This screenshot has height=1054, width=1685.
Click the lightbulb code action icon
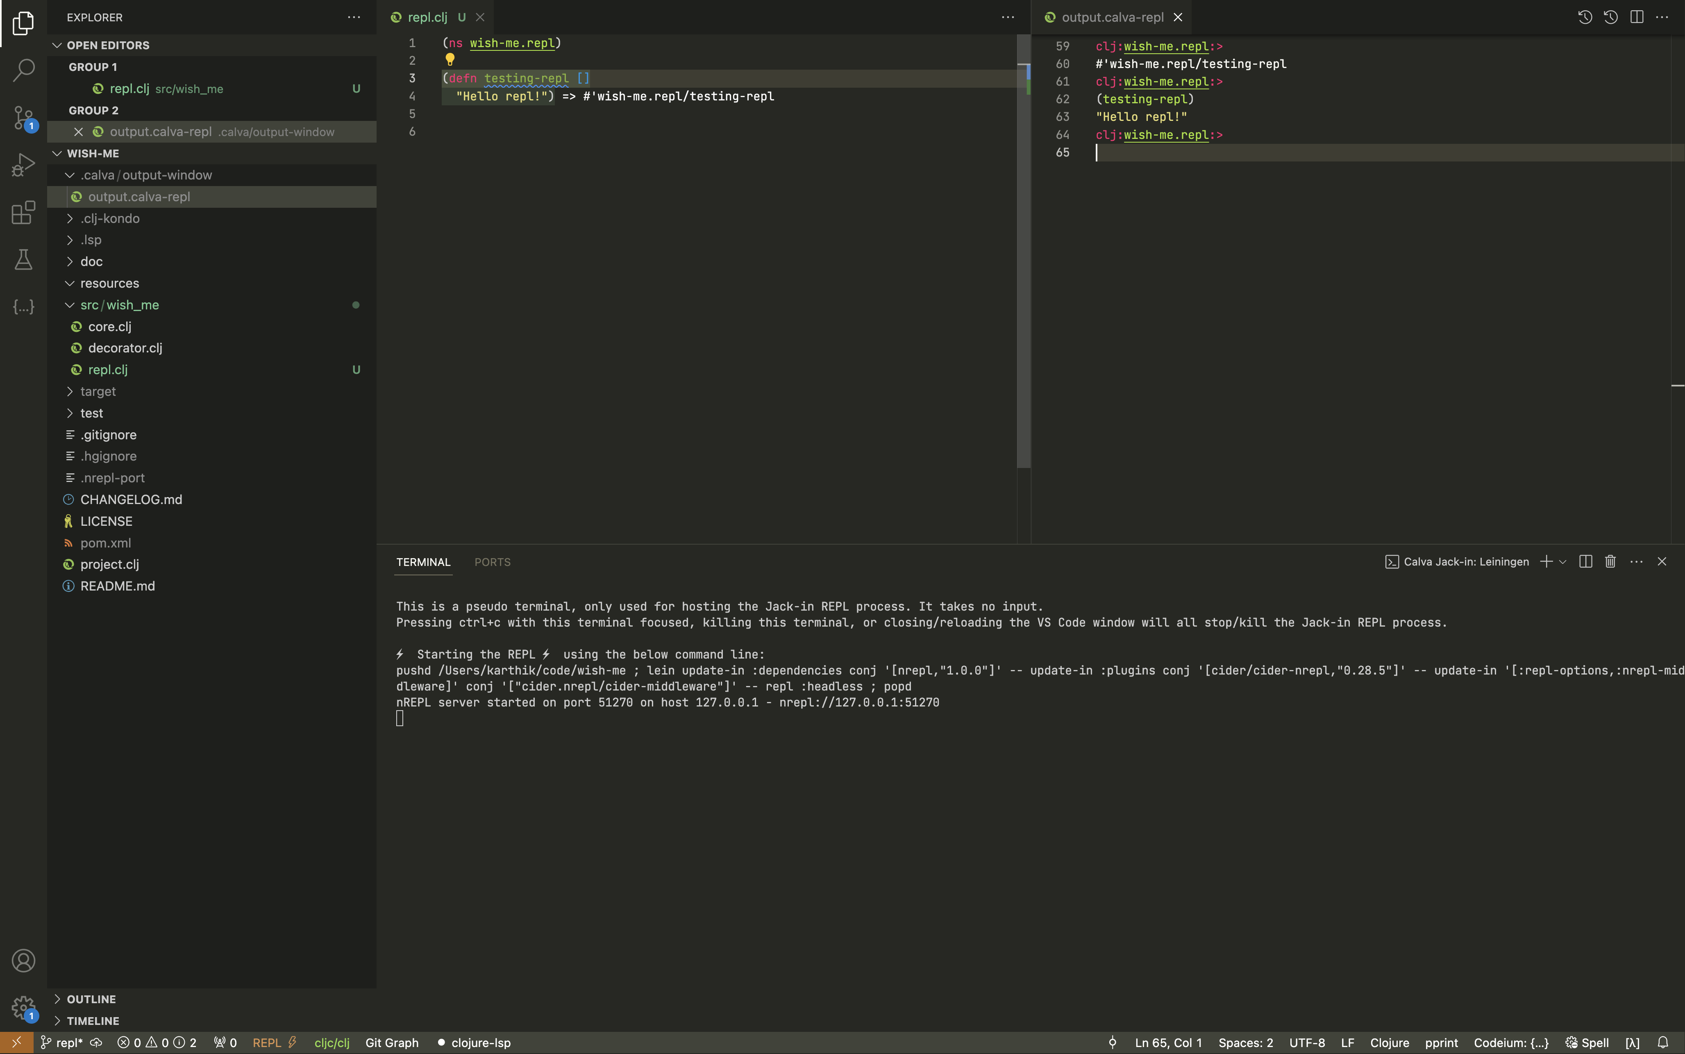(450, 60)
